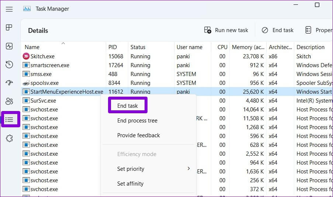Click the Spooler SubSystem description cell
This screenshot has width=333, height=197.
pyautogui.click(x=315, y=83)
